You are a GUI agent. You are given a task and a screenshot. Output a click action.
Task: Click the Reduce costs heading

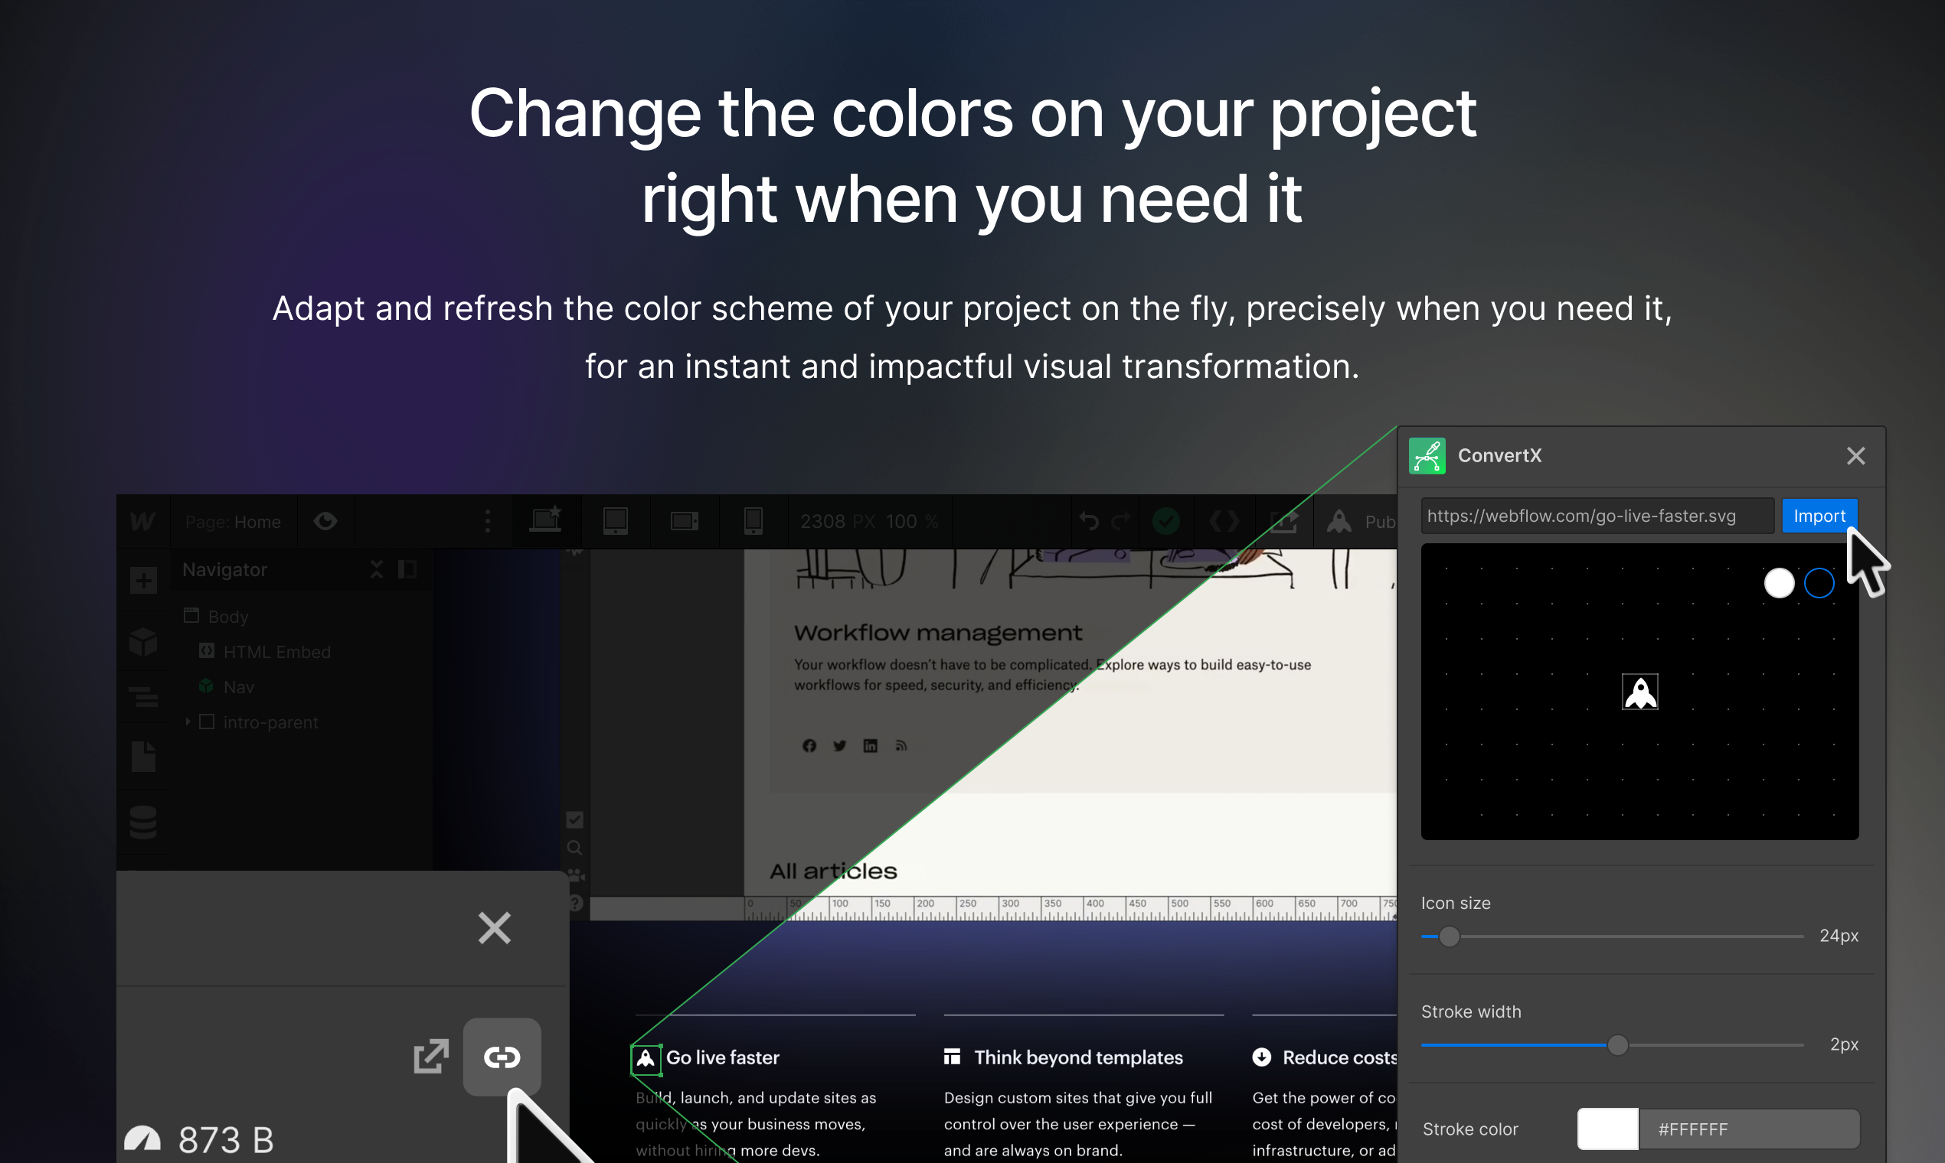pyautogui.click(x=1339, y=1058)
